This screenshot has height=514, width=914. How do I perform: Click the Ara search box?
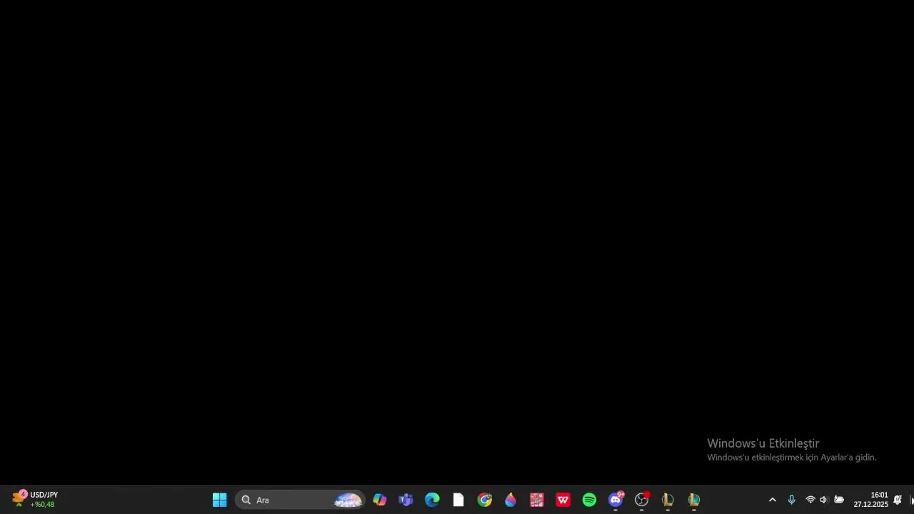(x=300, y=500)
